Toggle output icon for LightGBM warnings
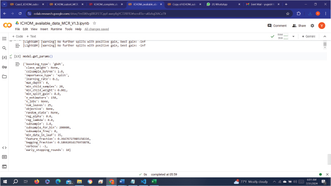331x186 pixels. coord(17,46)
